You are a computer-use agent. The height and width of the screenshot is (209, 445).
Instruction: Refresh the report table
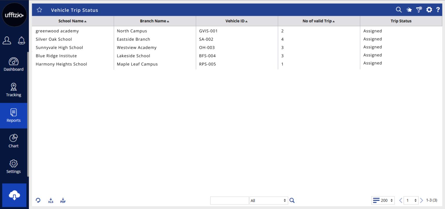[x=38, y=200]
